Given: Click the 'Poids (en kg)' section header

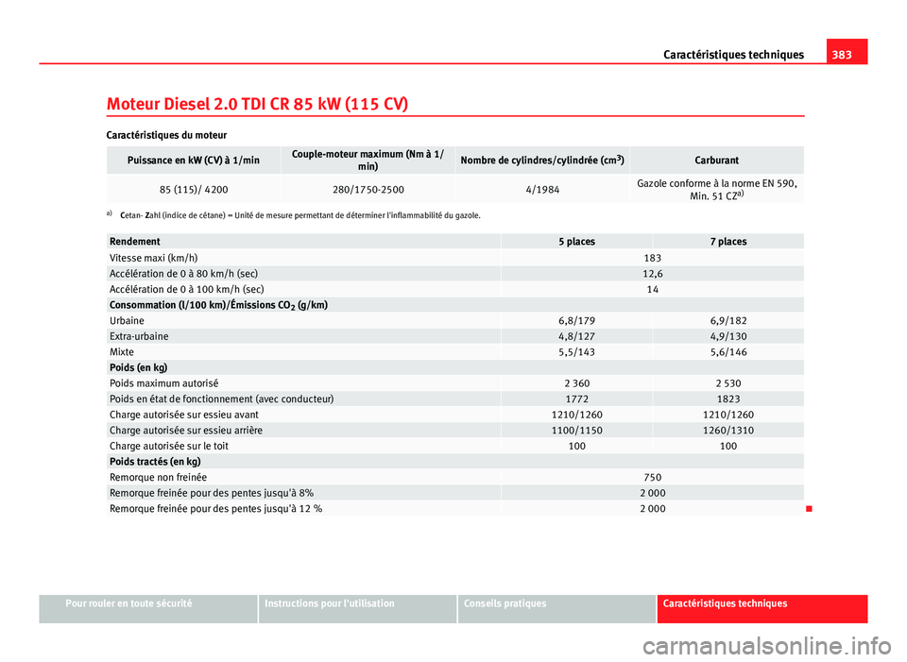Looking at the screenshot, I should click(138, 367).
